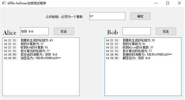Click the label 公共秘钥，必须为一个素数
Image resolution: width=185 pixels, height=100 pixels.
point(64,17)
